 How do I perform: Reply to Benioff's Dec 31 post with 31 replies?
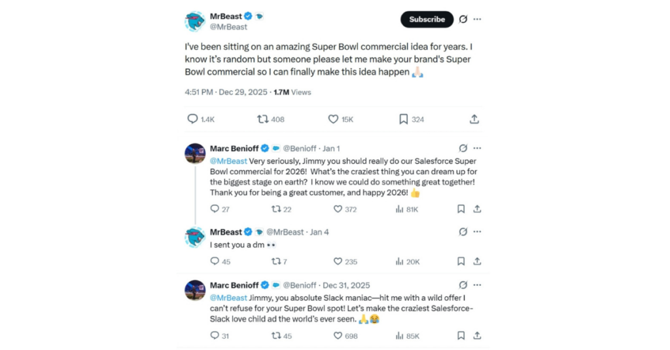coord(214,336)
